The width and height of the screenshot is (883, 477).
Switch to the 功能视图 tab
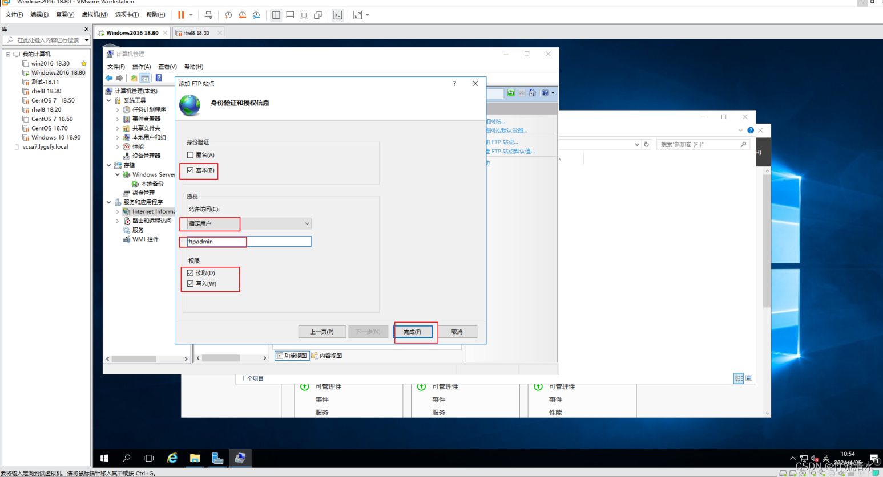tap(292, 356)
